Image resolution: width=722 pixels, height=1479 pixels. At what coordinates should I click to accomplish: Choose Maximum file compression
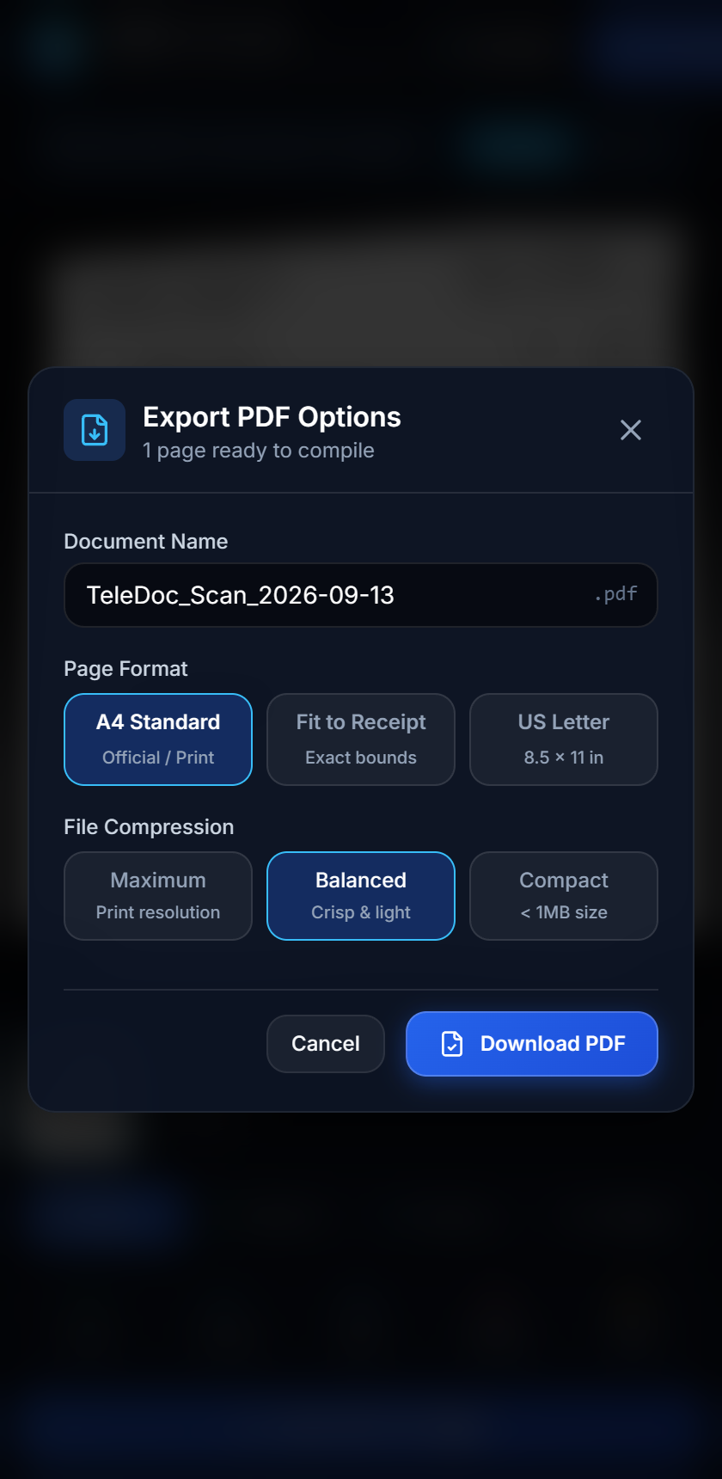(x=158, y=896)
